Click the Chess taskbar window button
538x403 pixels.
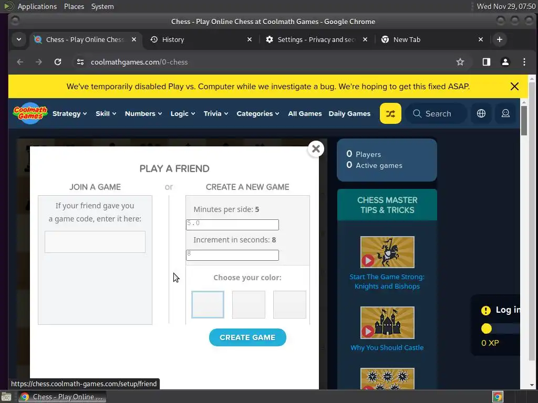[x=62, y=397]
